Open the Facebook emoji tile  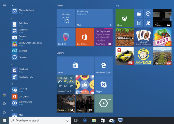(85, 85)
